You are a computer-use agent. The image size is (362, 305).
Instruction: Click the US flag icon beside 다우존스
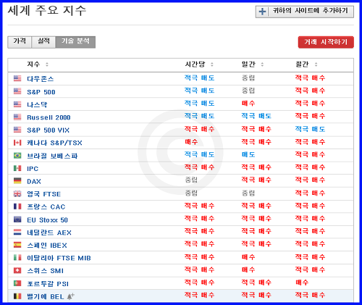pos(17,78)
